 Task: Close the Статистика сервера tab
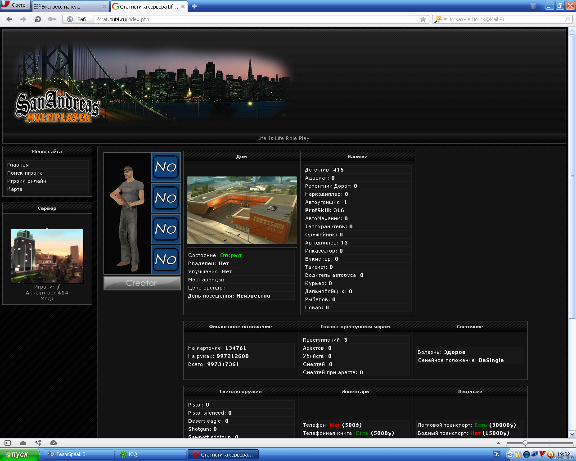(x=183, y=7)
